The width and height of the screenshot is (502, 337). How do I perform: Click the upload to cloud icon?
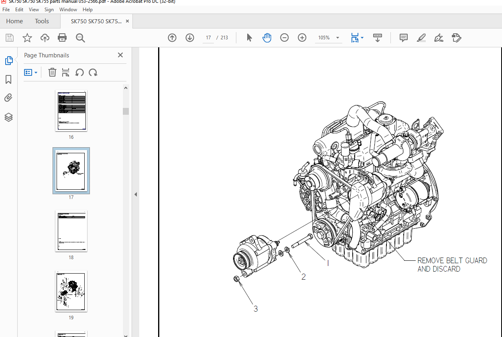(45, 38)
